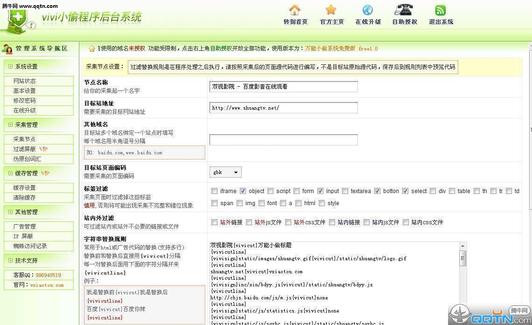
Task: Click the telephone icon for 自助授权
Action: (x=404, y=10)
